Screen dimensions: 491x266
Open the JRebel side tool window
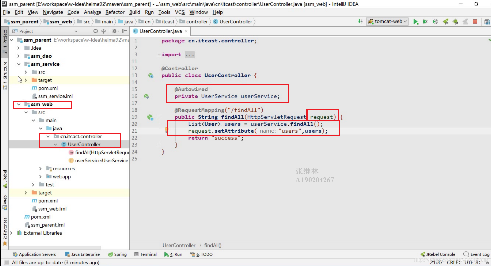click(x=5, y=178)
